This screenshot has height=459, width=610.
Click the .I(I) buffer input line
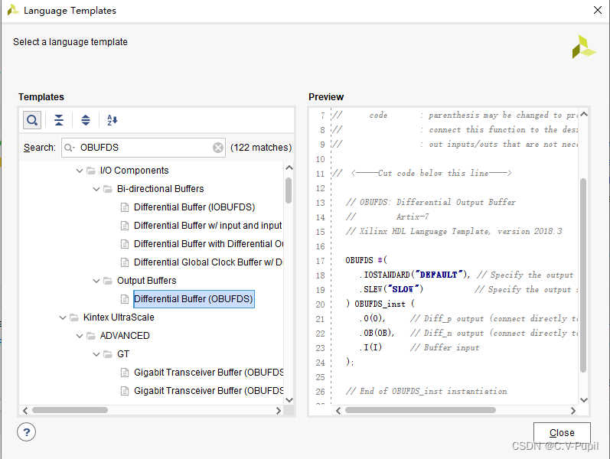tap(419, 347)
